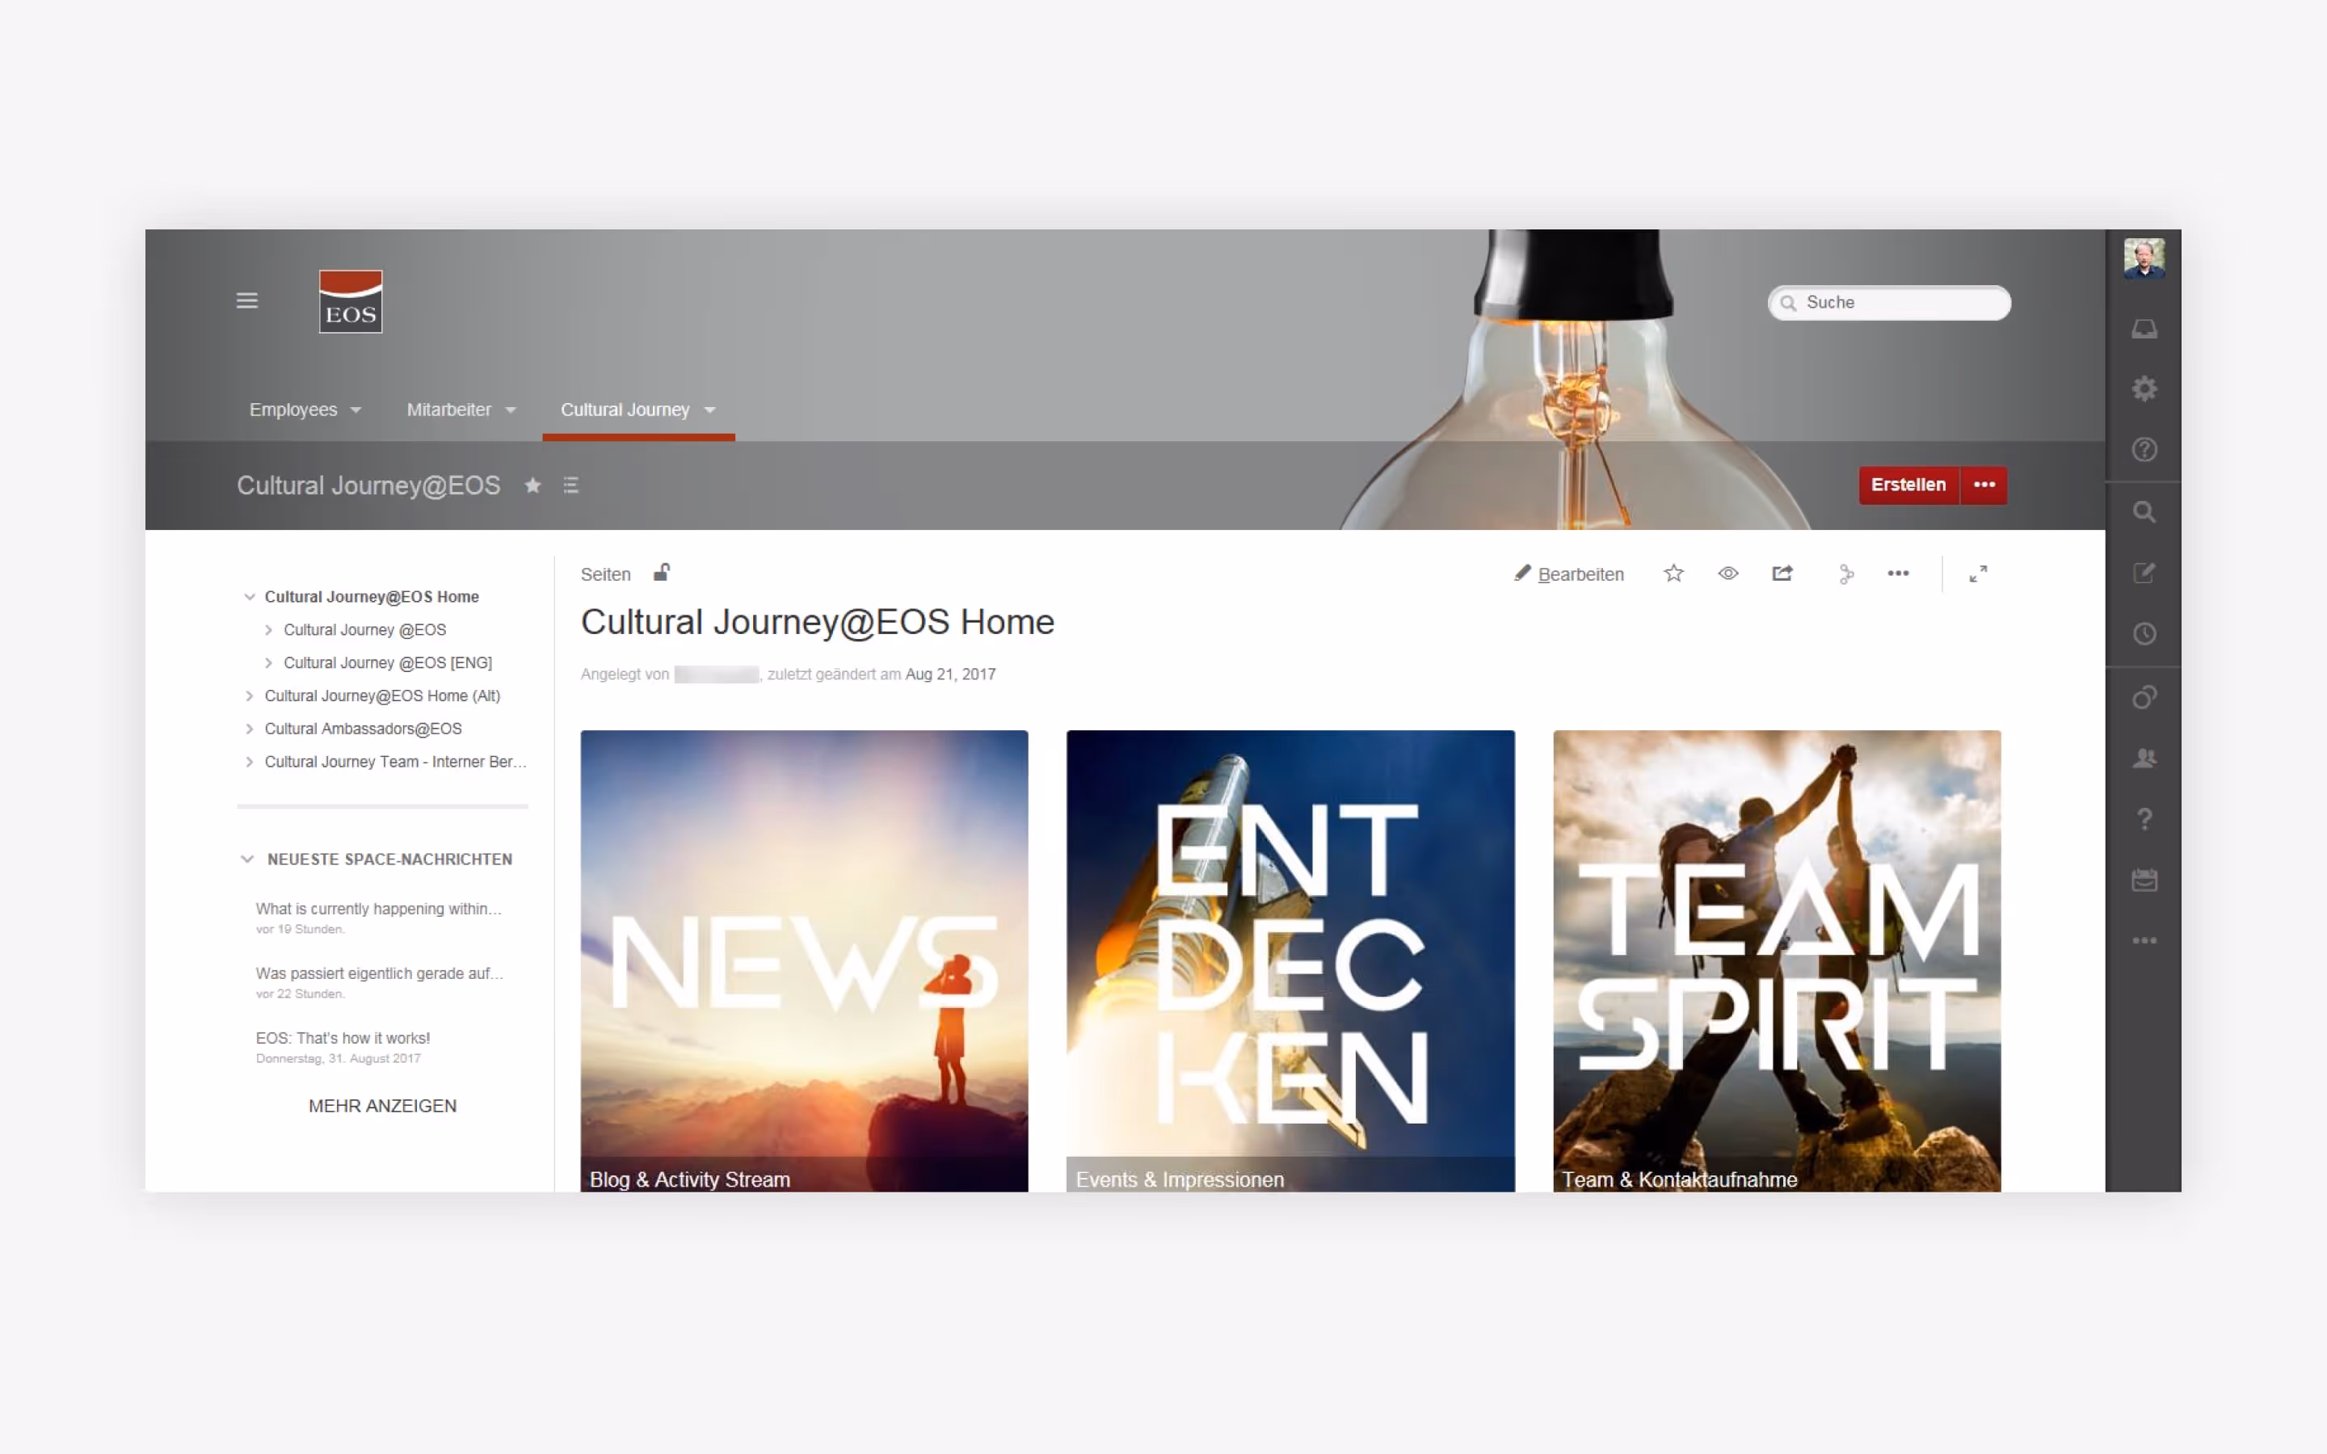
Task: Click the calendar icon in right sidebar
Action: [2144, 880]
